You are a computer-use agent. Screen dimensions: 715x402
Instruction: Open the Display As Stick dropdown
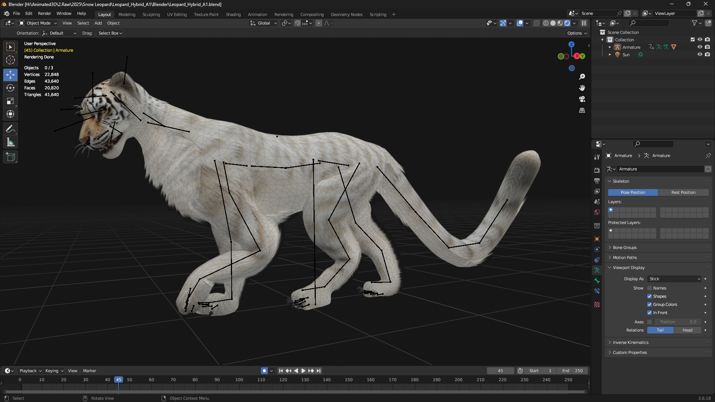tap(674, 279)
